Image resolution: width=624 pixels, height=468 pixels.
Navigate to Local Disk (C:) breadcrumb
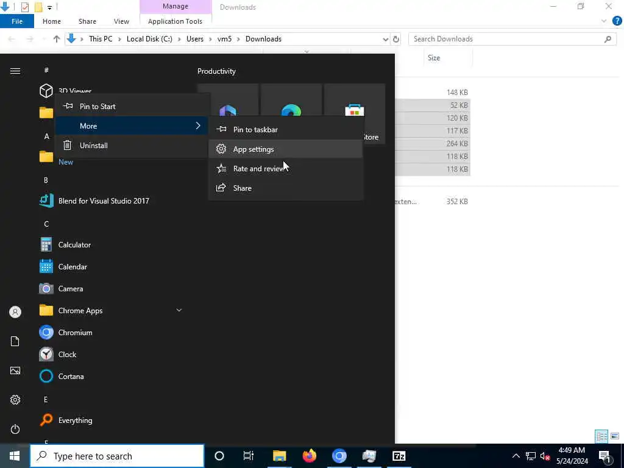[149, 39]
